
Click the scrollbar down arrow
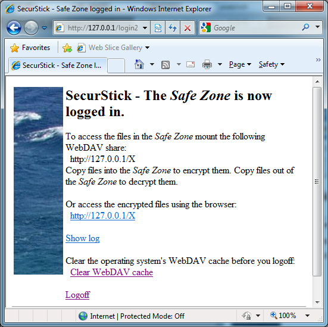click(x=317, y=303)
